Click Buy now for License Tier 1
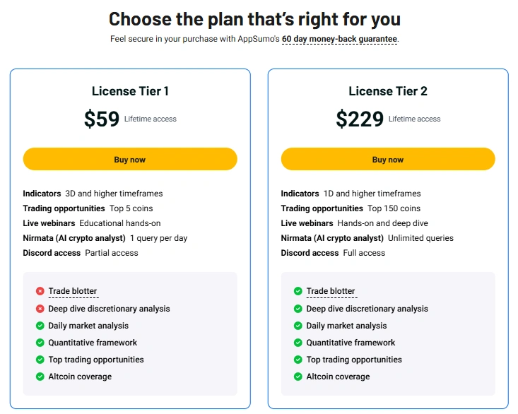518x414 pixels. (x=130, y=159)
